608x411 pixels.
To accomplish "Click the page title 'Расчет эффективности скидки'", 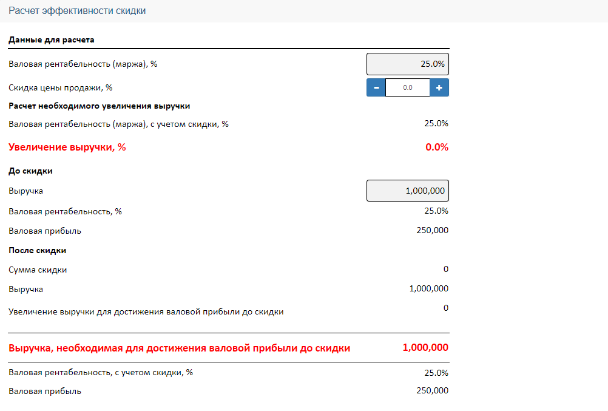I will (x=77, y=10).
